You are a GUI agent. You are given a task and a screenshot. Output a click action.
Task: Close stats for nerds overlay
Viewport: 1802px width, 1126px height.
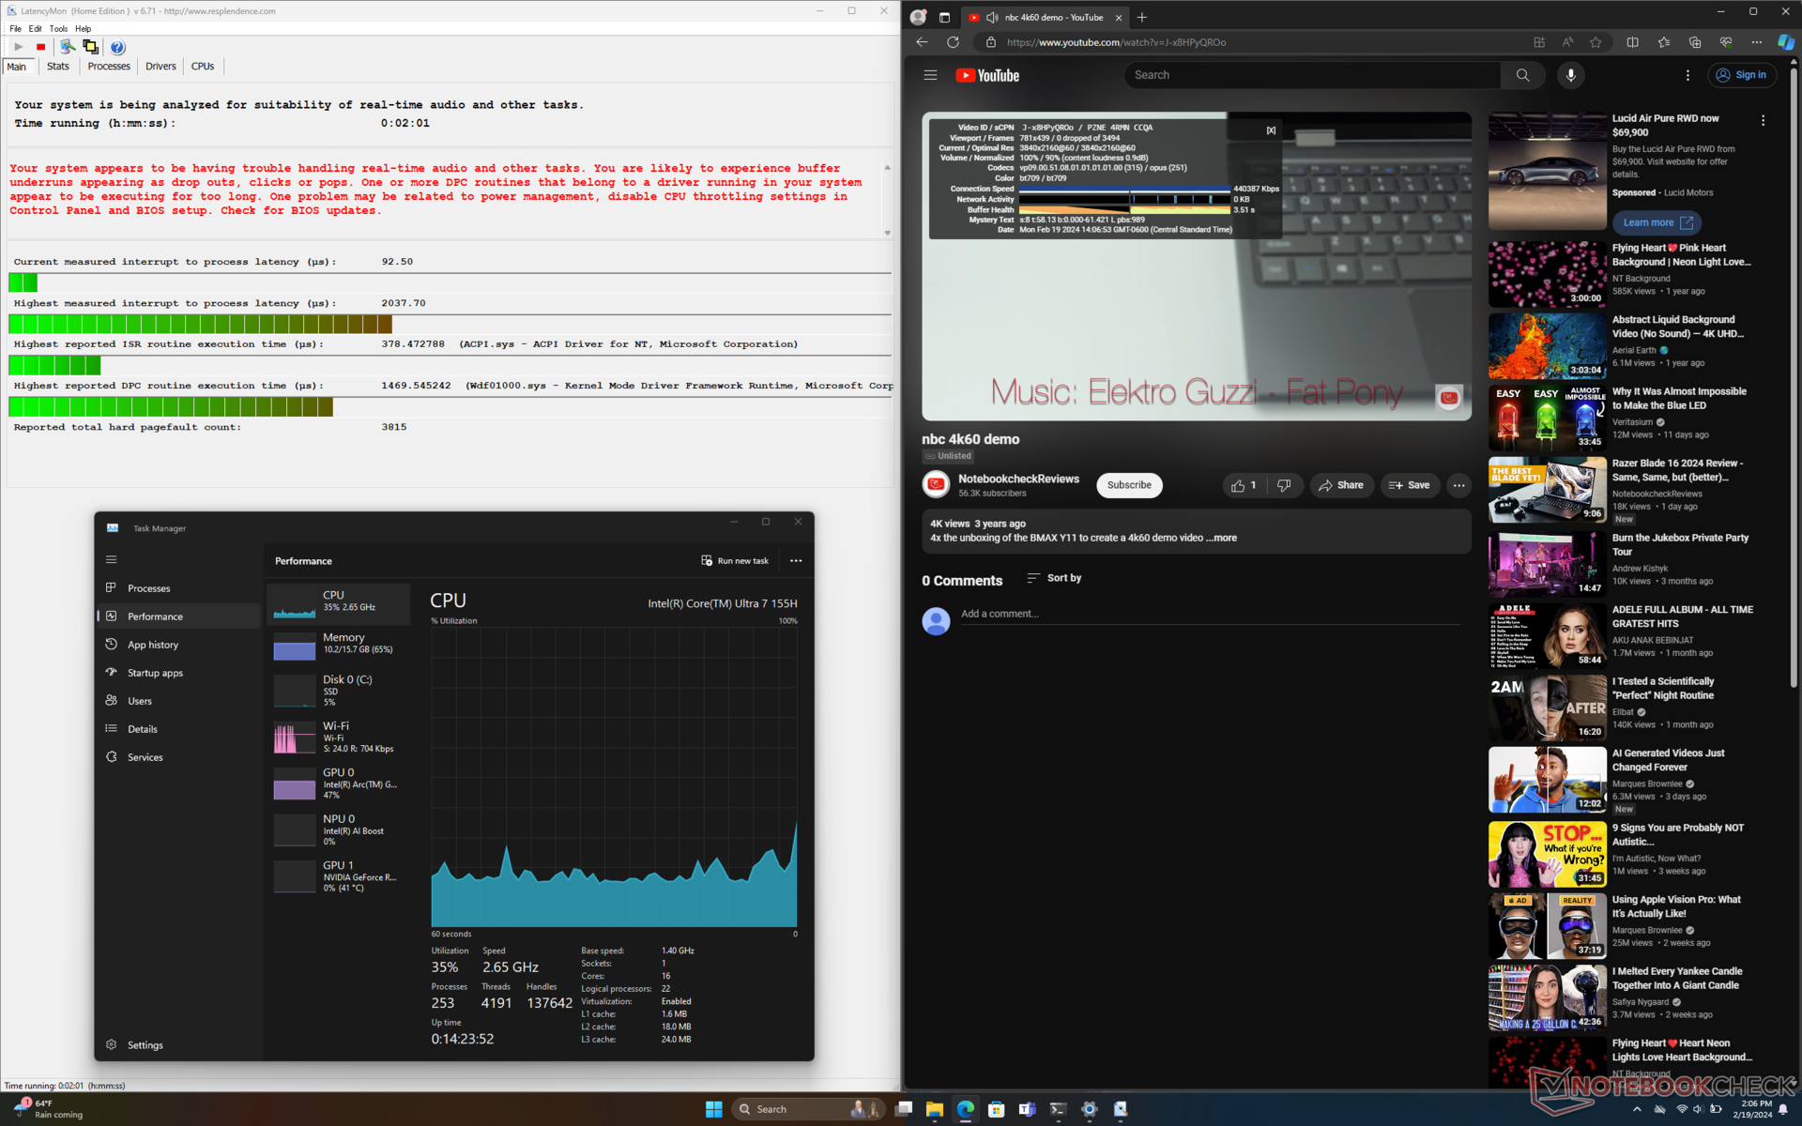(x=1271, y=130)
